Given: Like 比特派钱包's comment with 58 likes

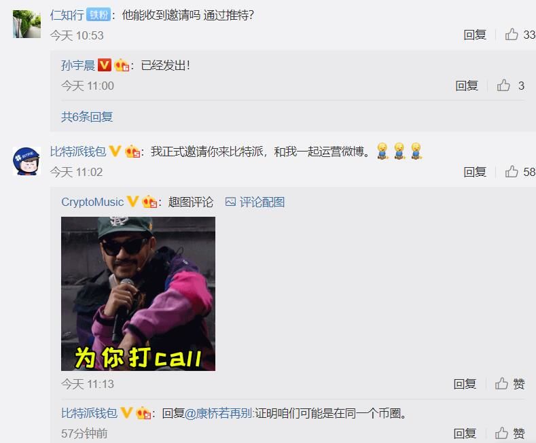Looking at the screenshot, I should [512, 172].
